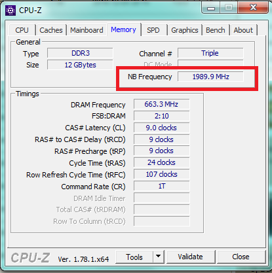Click the greyed "Row To Column (tRCD)" label
Image resolution: width=272 pixels, height=273 pixels.
pos(89,221)
